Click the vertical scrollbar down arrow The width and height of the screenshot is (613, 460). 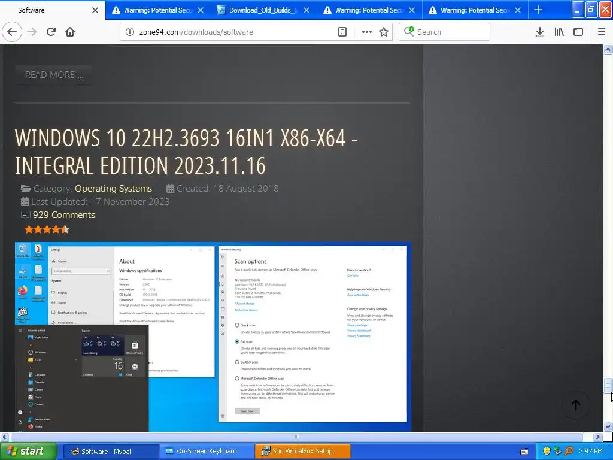pos(608,426)
